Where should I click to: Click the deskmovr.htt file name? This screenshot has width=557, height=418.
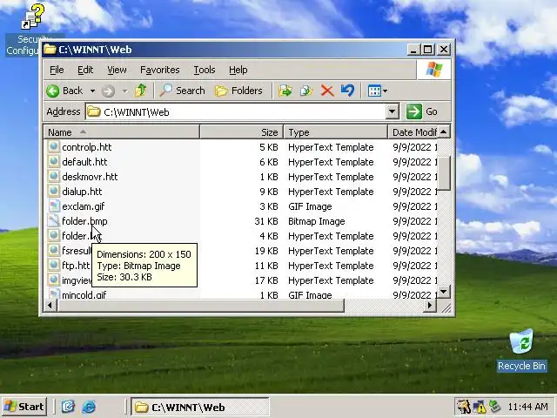90,177
